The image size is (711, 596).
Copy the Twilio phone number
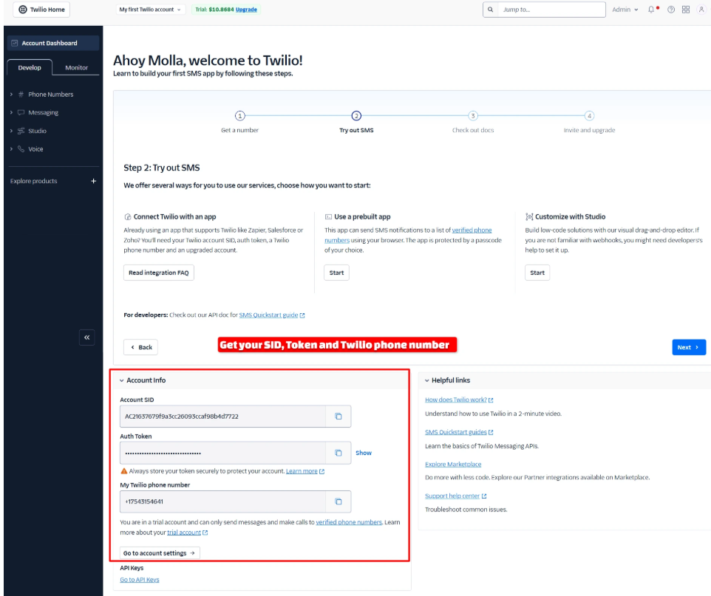339,501
